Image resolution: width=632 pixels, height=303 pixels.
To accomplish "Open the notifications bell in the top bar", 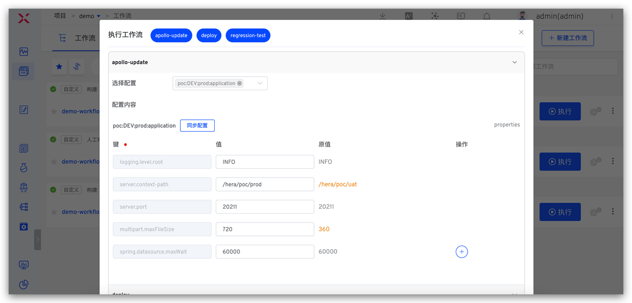I will coord(486,16).
